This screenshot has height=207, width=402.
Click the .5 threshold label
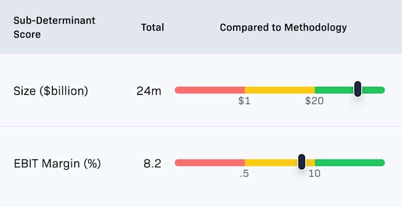244,174
